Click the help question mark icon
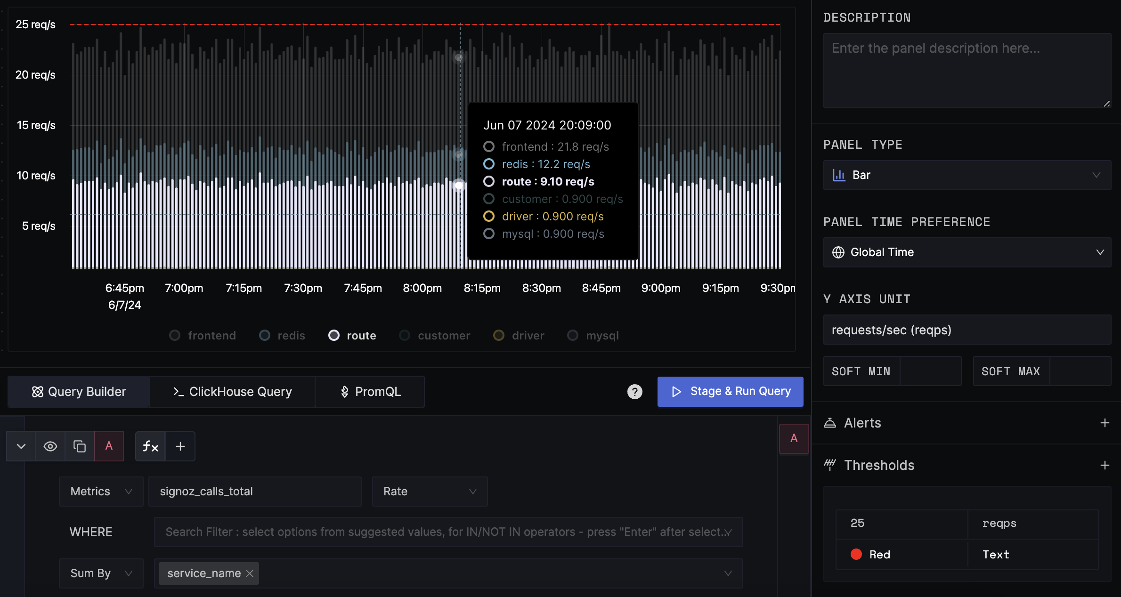Image resolution: width=1121 pixels, height=597 pixels. click(x=634, y=392)
